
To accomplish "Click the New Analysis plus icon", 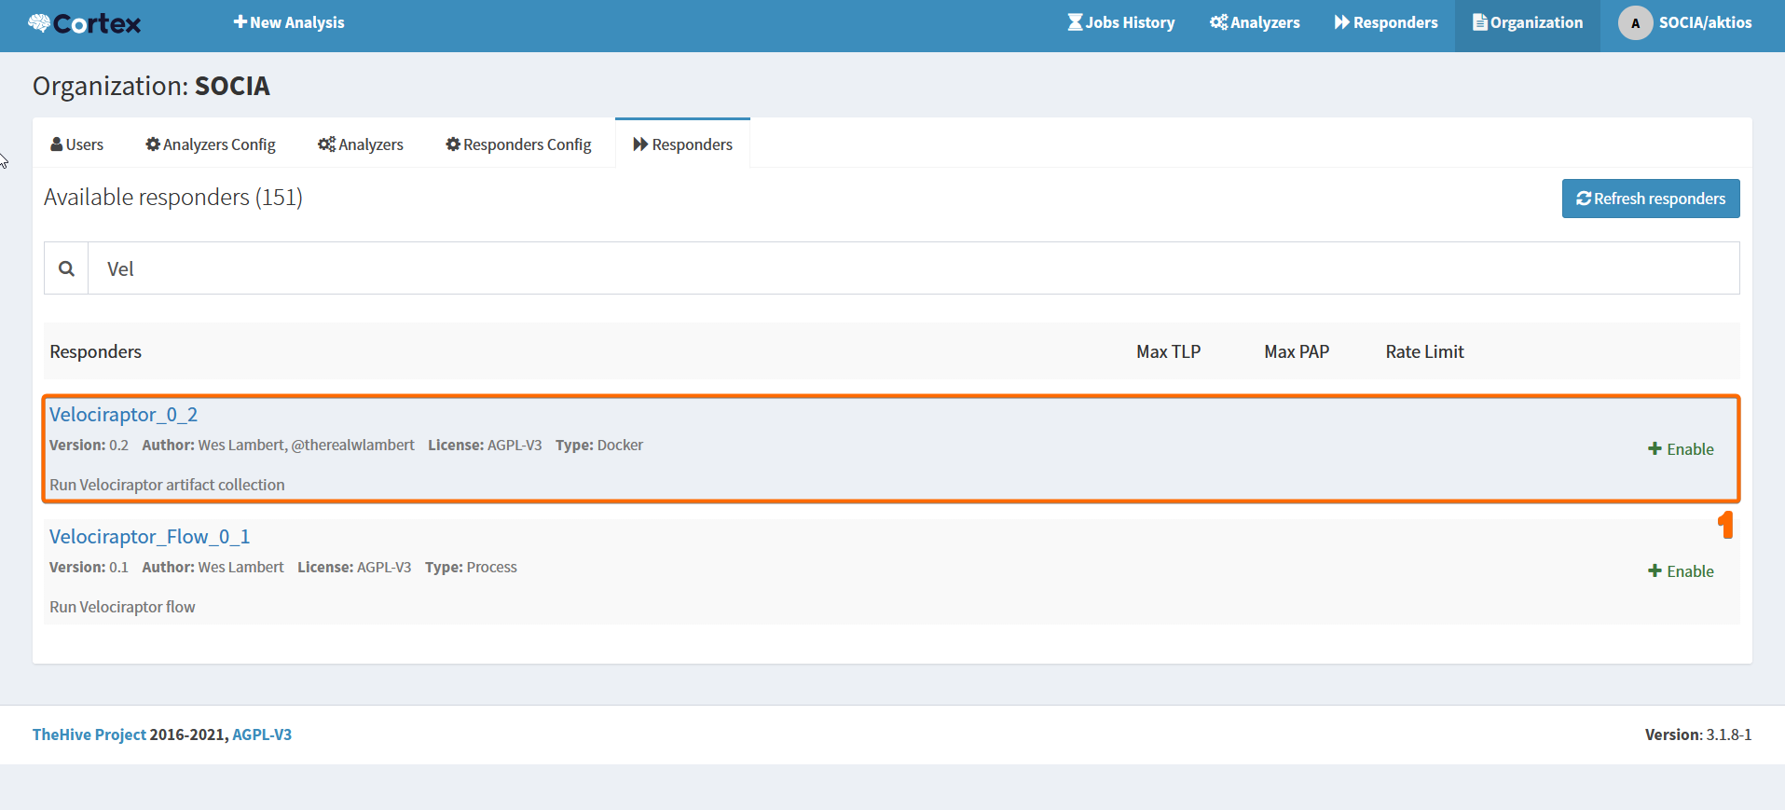I will click(240, 22).
